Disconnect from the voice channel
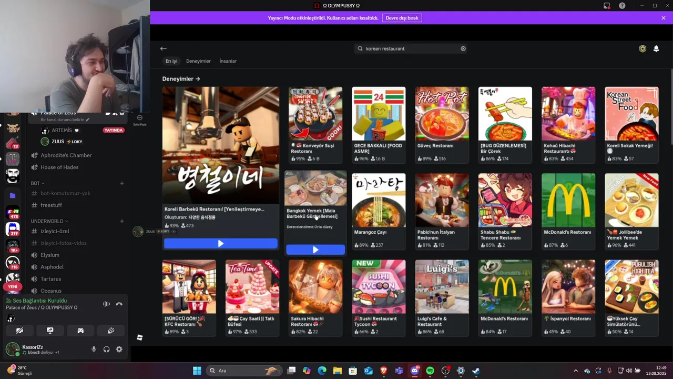 click(119, 304)
